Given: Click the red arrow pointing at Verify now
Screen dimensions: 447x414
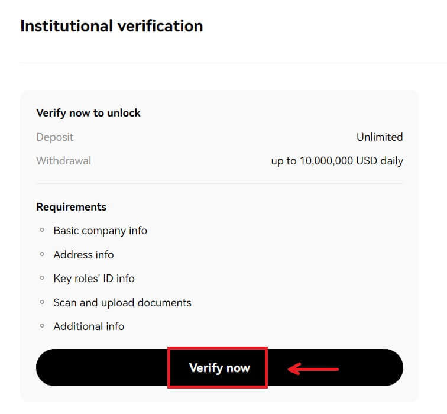Looking at the screenshot, I should point(313,369).
